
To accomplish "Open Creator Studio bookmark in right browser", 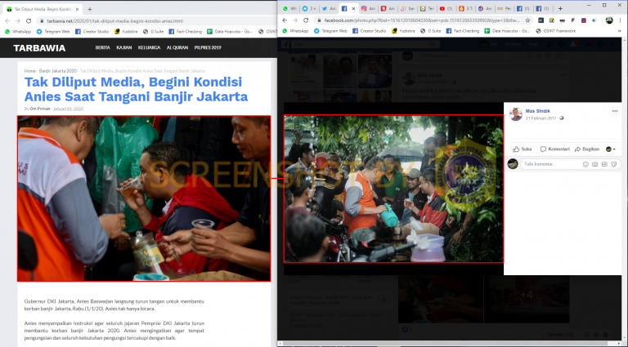I will [x=370, y=31].
